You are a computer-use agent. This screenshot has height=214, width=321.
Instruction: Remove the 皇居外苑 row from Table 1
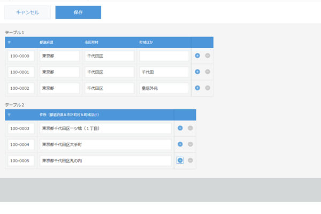click(207, 88)
